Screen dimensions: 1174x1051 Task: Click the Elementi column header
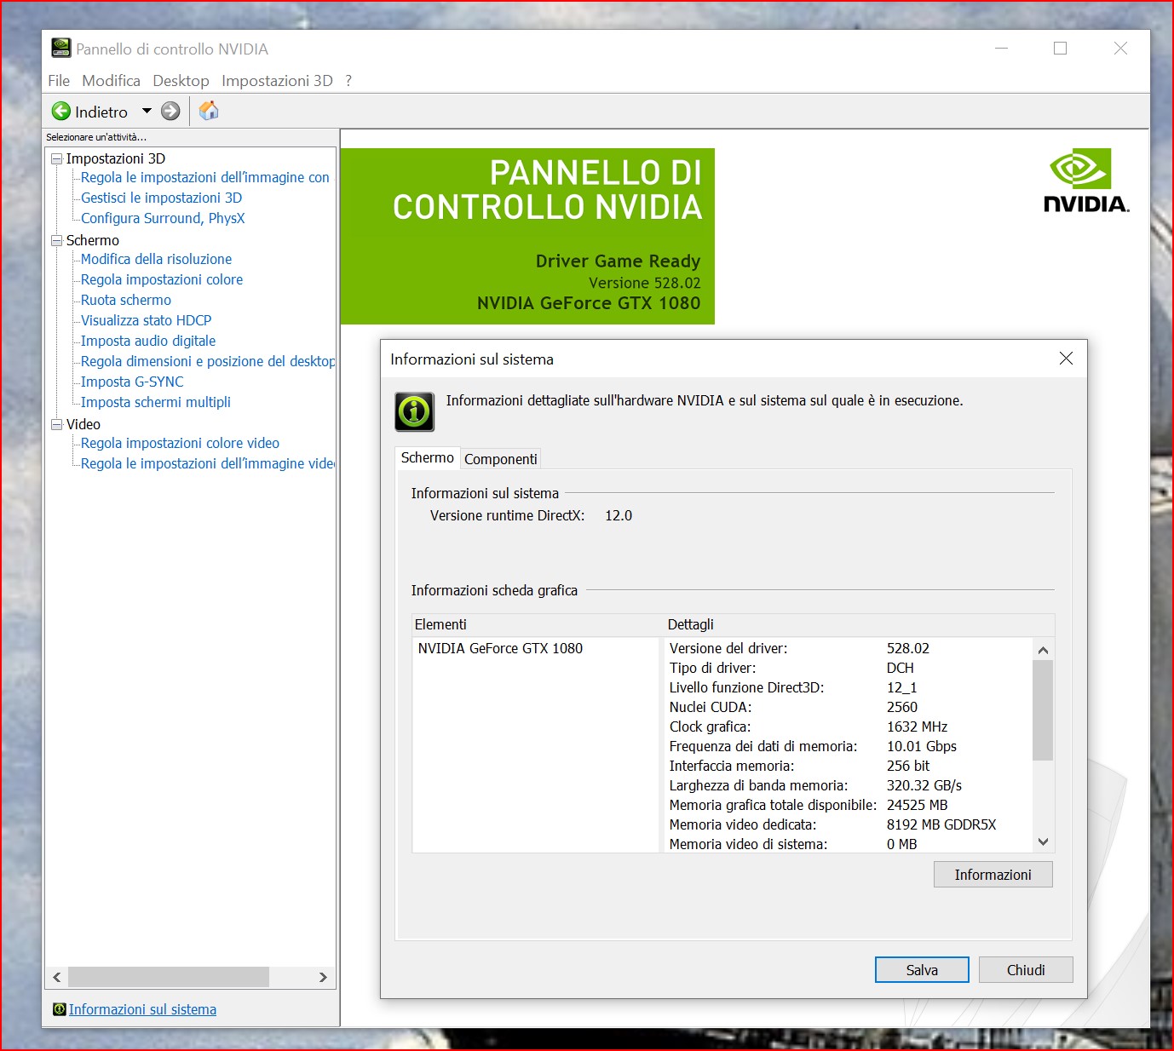[537, 624]
